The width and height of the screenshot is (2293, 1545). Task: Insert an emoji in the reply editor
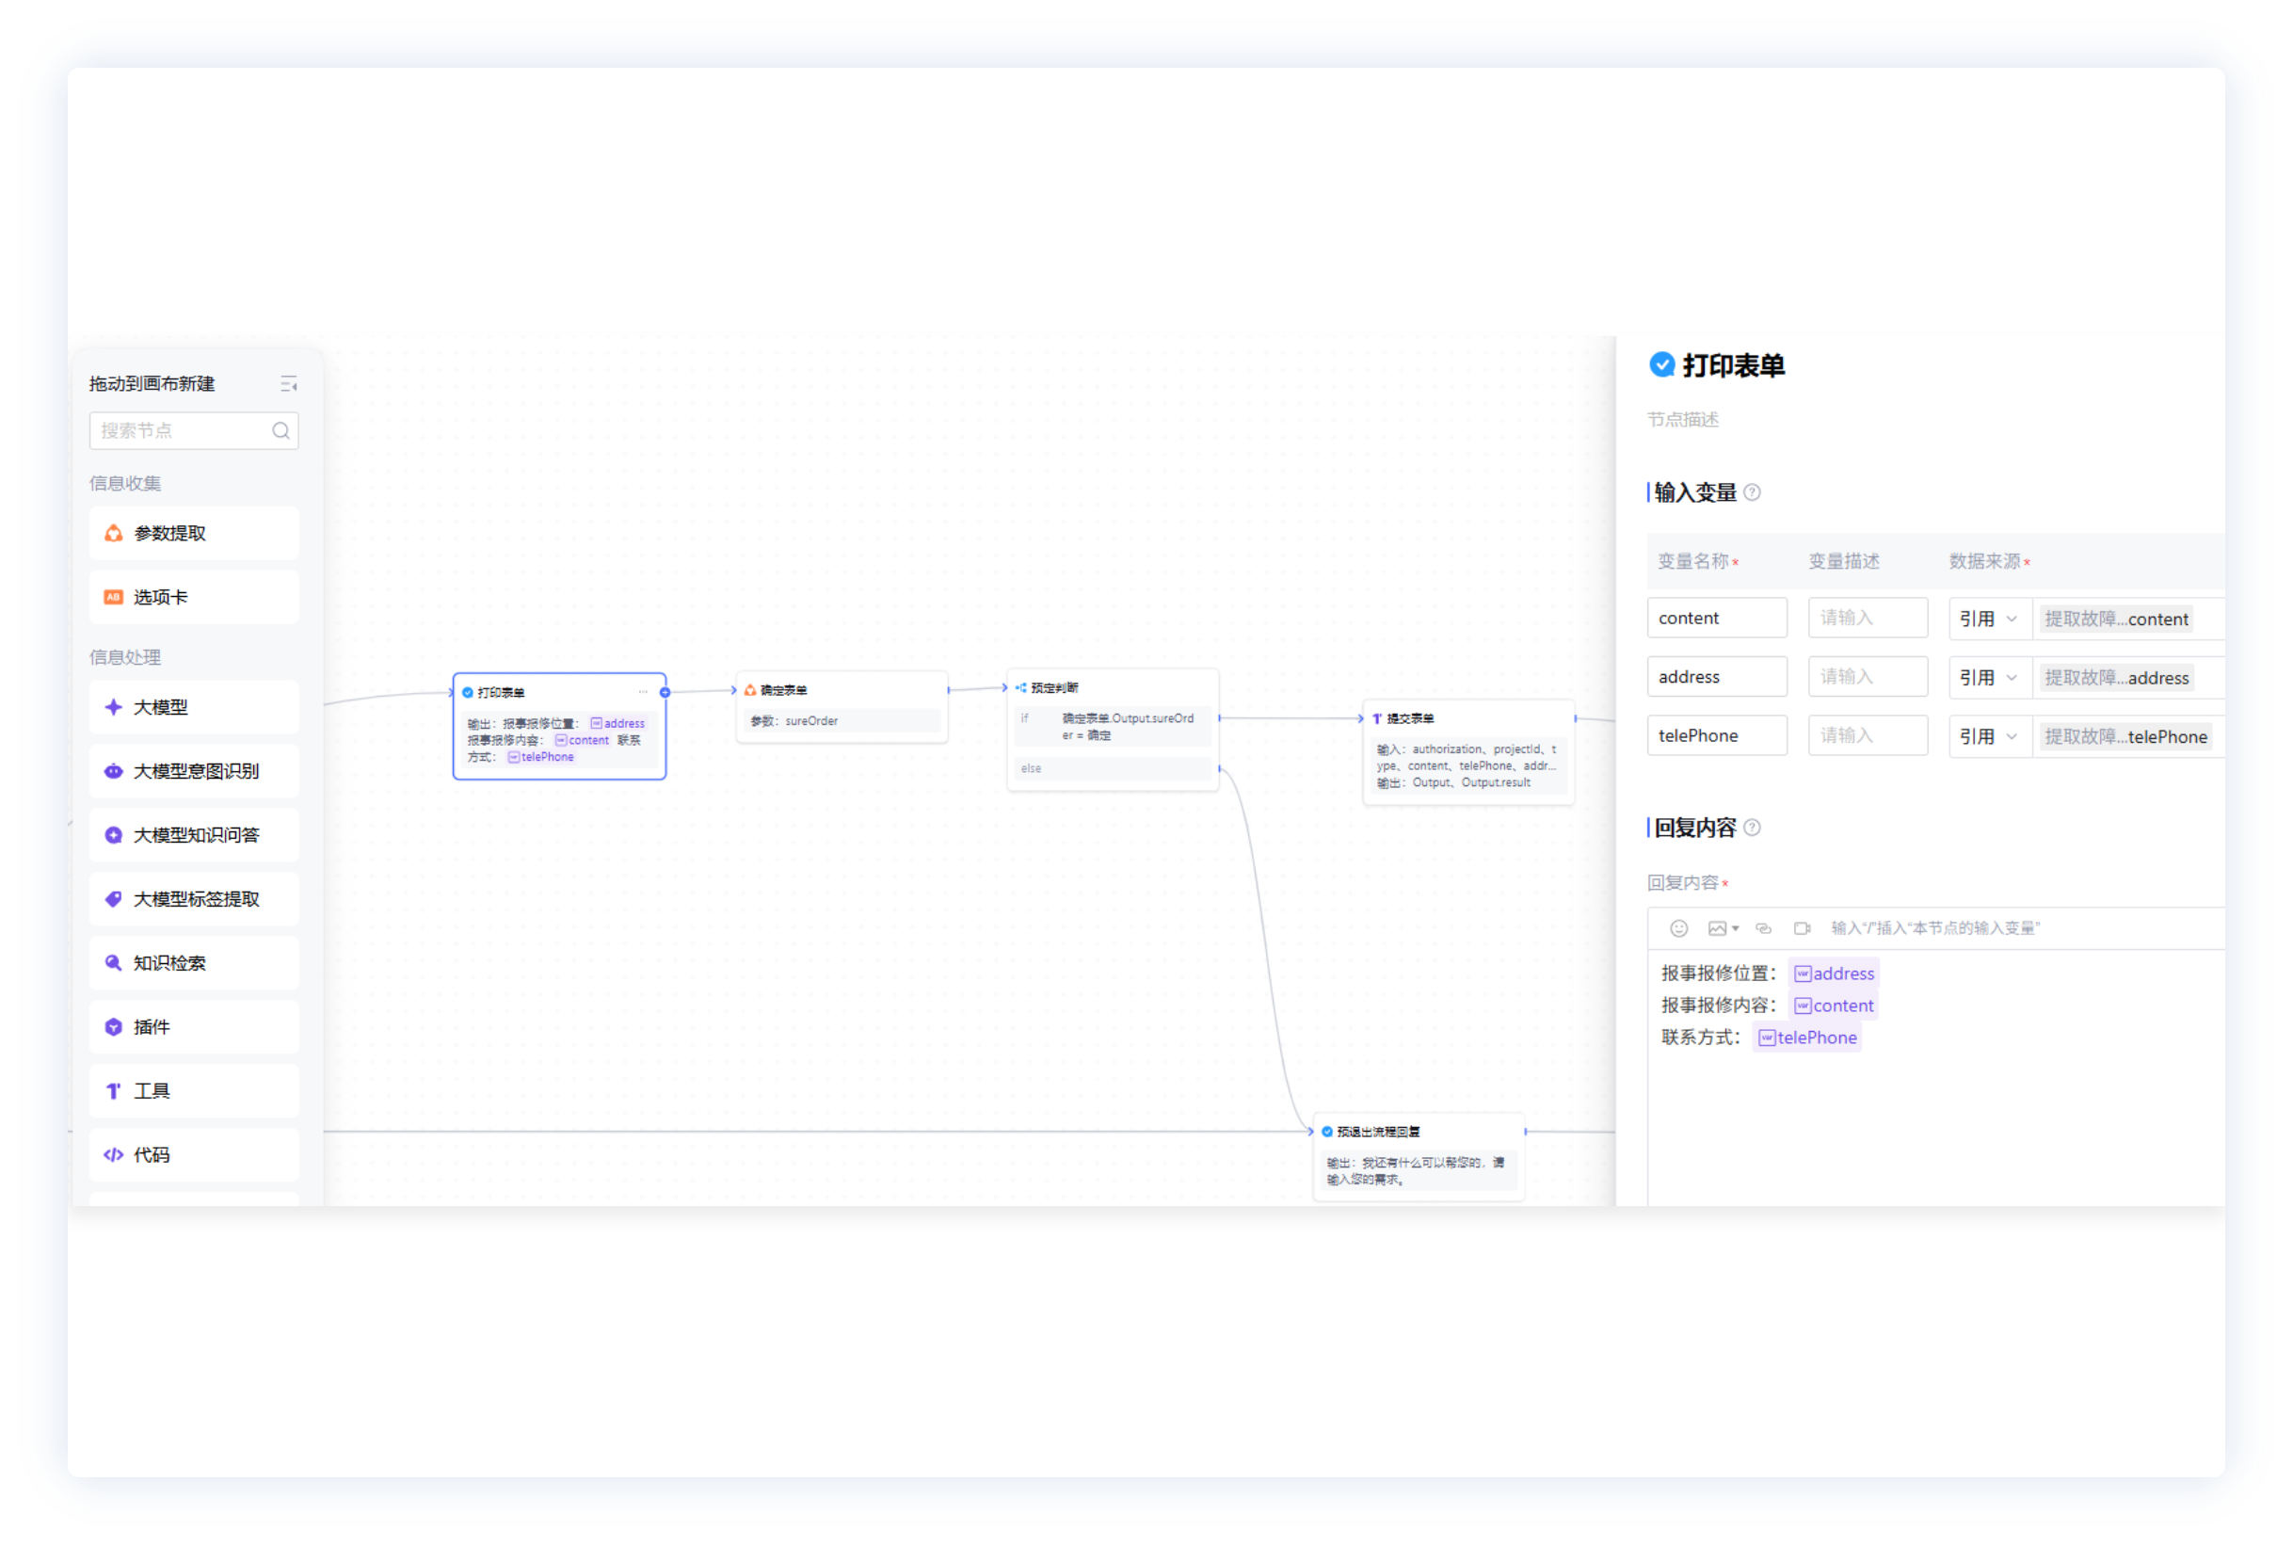(x=1678, y=928)
